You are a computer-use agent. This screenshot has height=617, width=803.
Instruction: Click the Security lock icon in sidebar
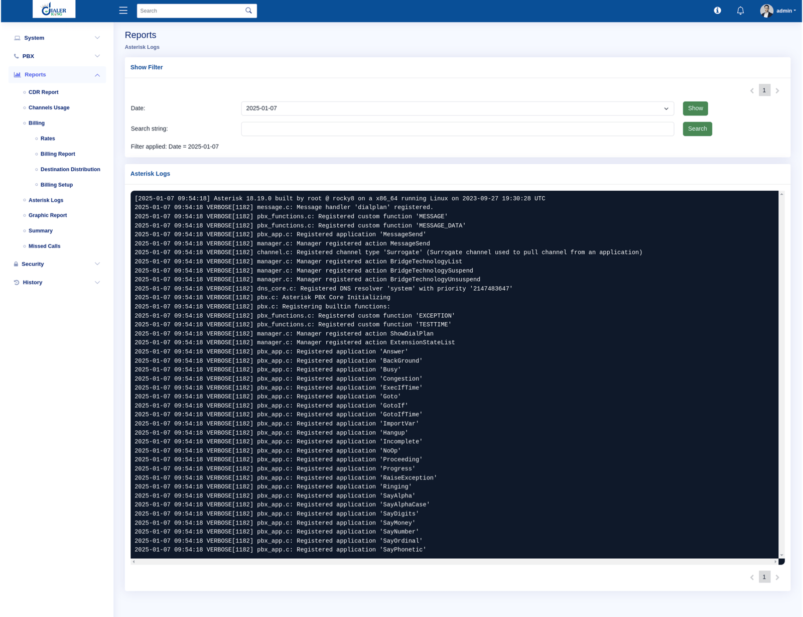pyautogui.click(x=17, y=264)
